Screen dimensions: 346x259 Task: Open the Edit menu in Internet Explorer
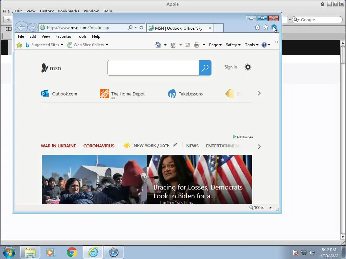coord(33,36)
